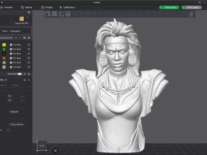The width and height of the screenshot is (207, 155).
Task: Click the Print plate button
Action: (x=193, y=7)
